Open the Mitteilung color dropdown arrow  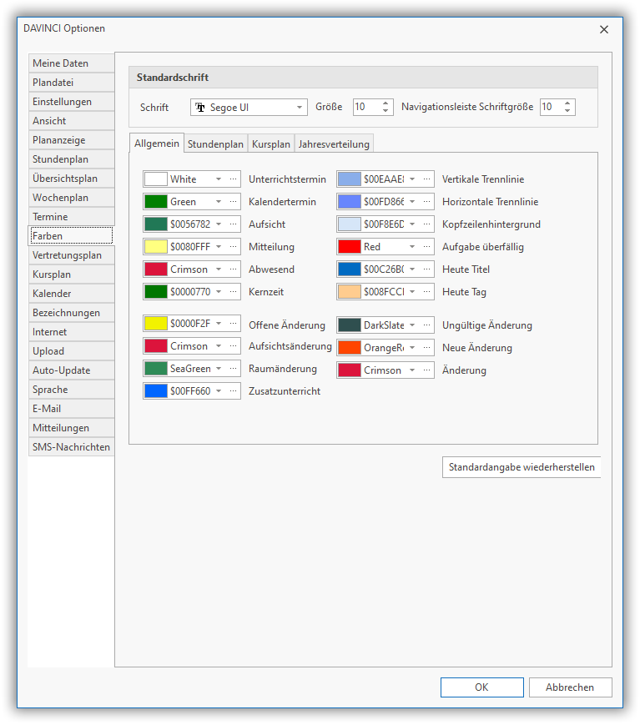coord(219,247)
